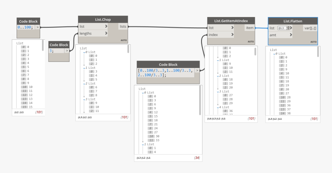
Task: Select value 29 in List.Flatten preview
Action: (x=289, y=101)
